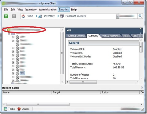Screen dimensions: 147x114
Task: Click Recent Tasks horizontal scrollbar thumb
Action: click(x=38, y=104)
